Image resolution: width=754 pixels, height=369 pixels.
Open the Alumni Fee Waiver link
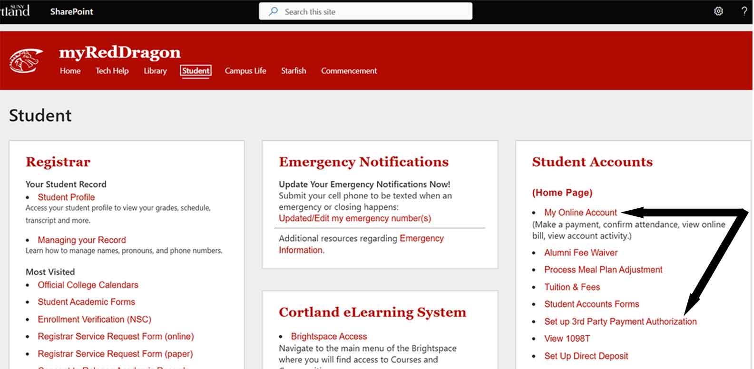[x=581, y=252]
